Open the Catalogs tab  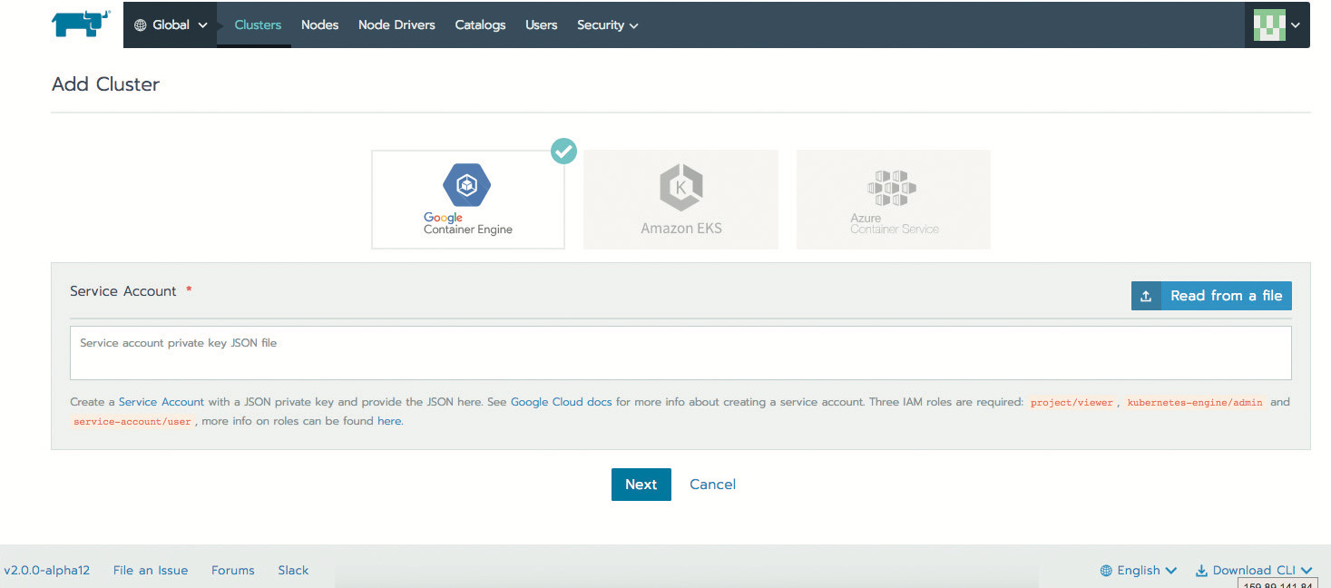click(x=480, y=25)
